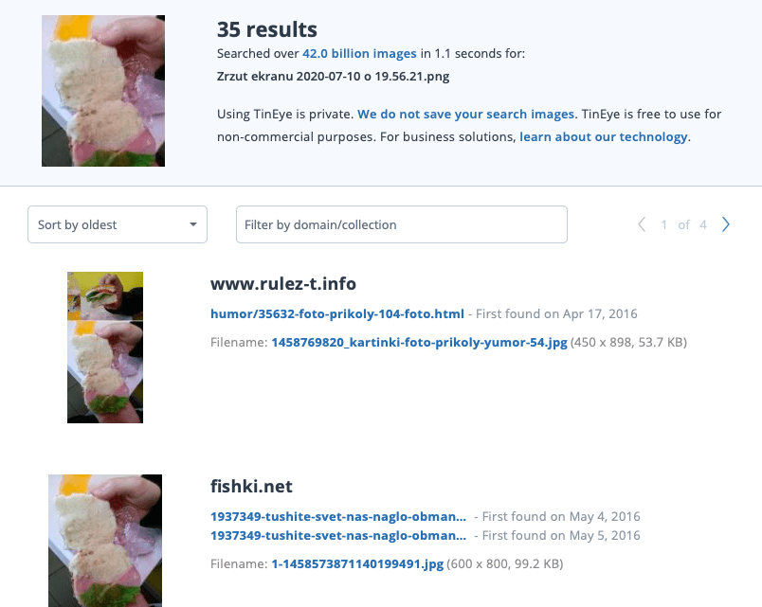Open the Sort by oldest dropdown

click(118, 224)
